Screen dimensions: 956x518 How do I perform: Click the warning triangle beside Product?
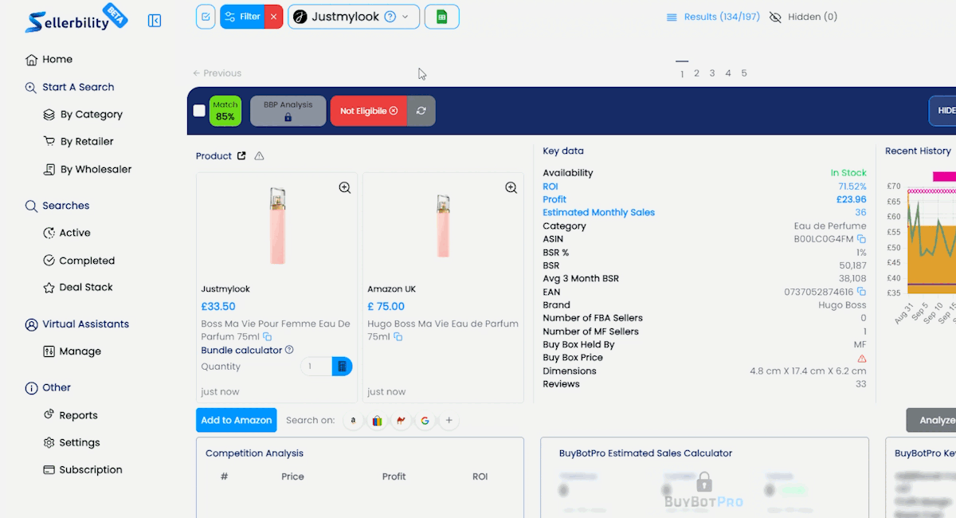click(259, 156)
